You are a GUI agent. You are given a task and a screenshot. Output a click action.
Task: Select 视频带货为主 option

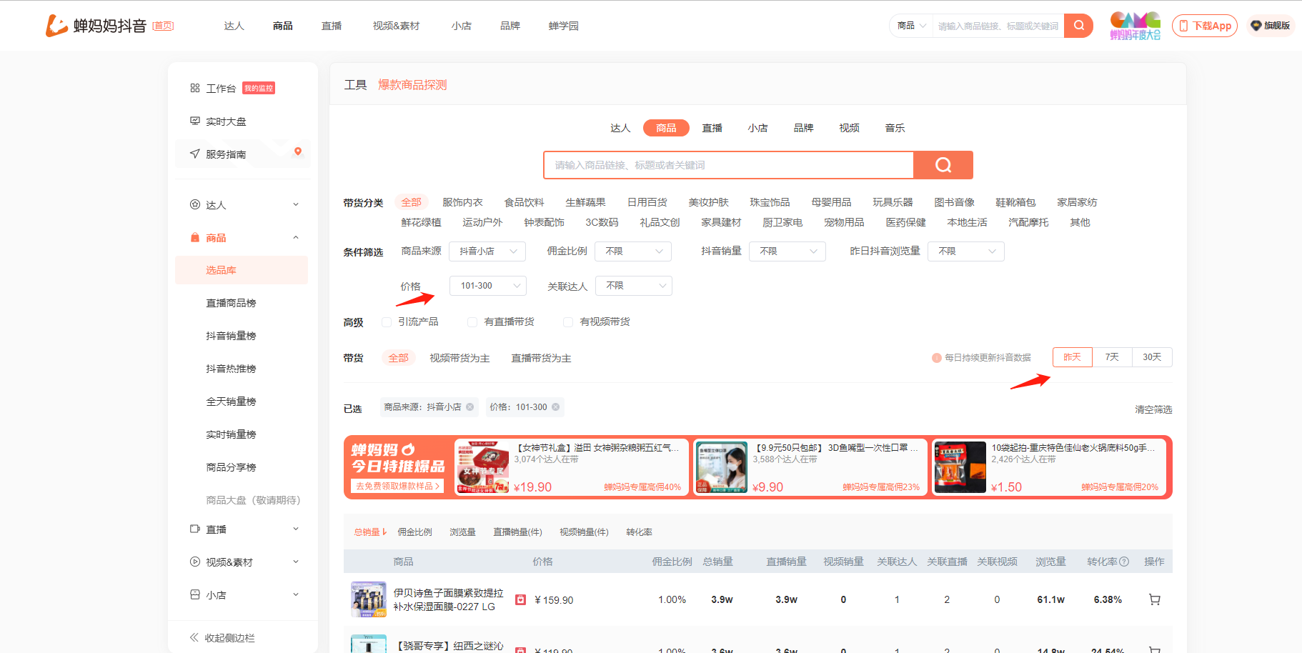[x=459, y=358]
